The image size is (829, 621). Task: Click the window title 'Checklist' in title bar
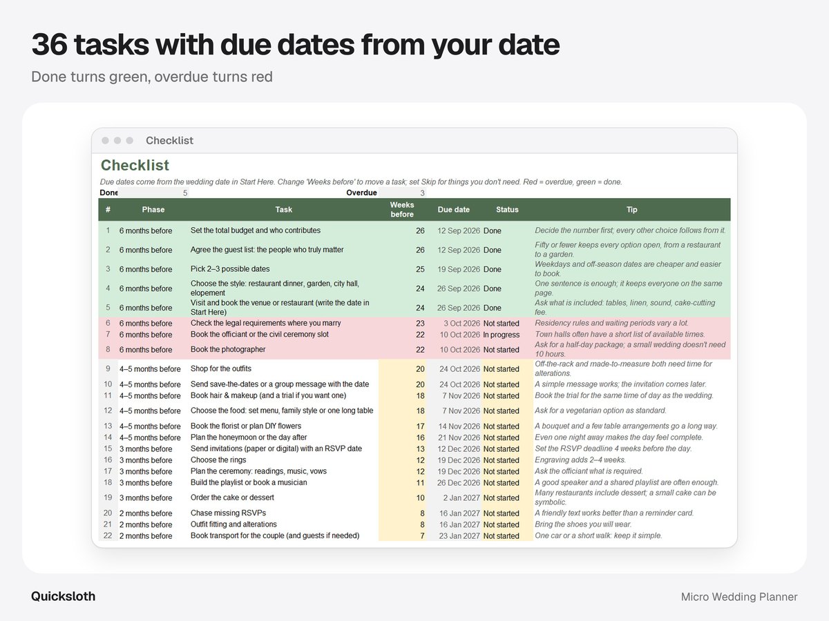click(x=169, y=141)
